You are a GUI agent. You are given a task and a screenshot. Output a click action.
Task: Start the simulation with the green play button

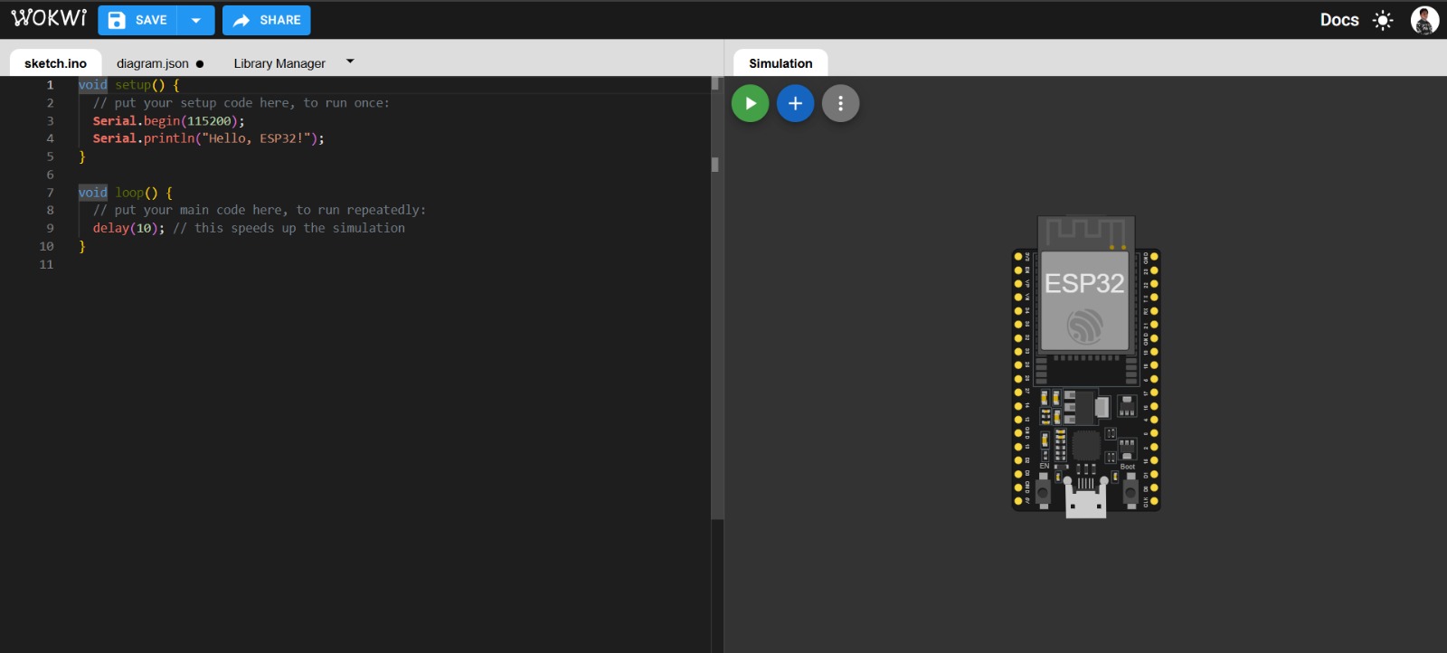click(750, 103)
